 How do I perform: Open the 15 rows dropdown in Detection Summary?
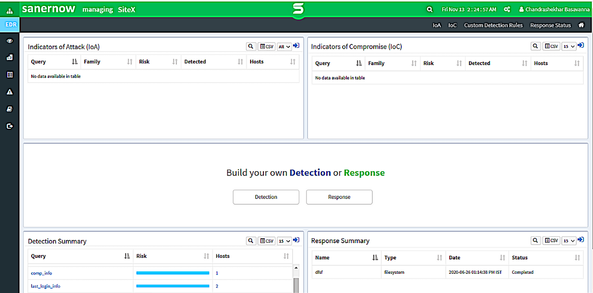(x=284, y=241)
